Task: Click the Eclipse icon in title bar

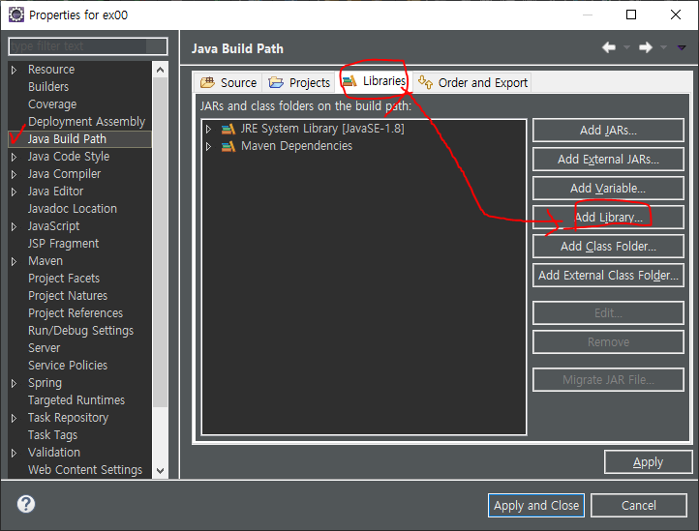Action: (x=16, y=15)
